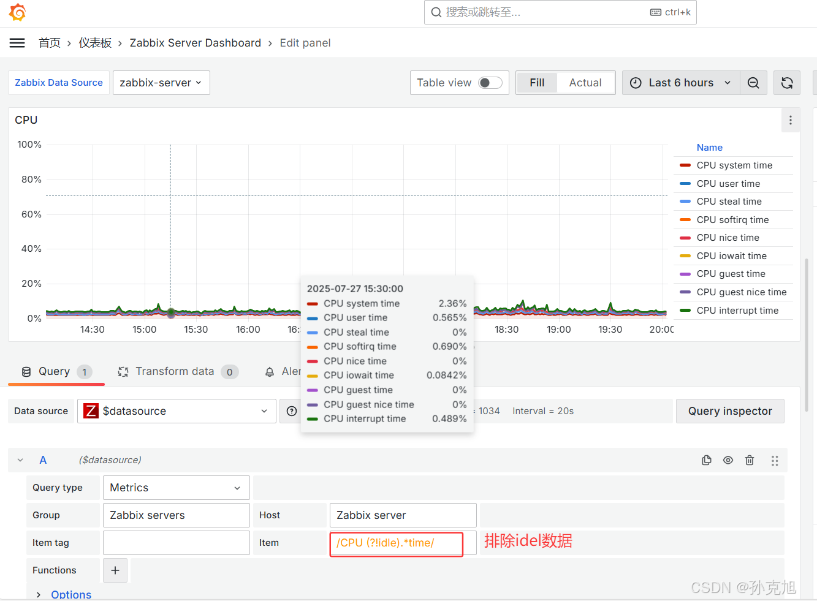The height and width of the screenshot is (601, 817).
Task: Click CPU guest nice time legend entry
Action: pos(742,292)
